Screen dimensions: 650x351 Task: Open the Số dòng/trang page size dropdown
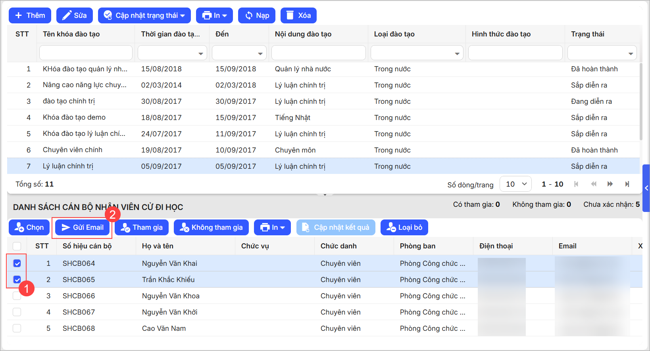pyautogui.click(x=515, y=184)
